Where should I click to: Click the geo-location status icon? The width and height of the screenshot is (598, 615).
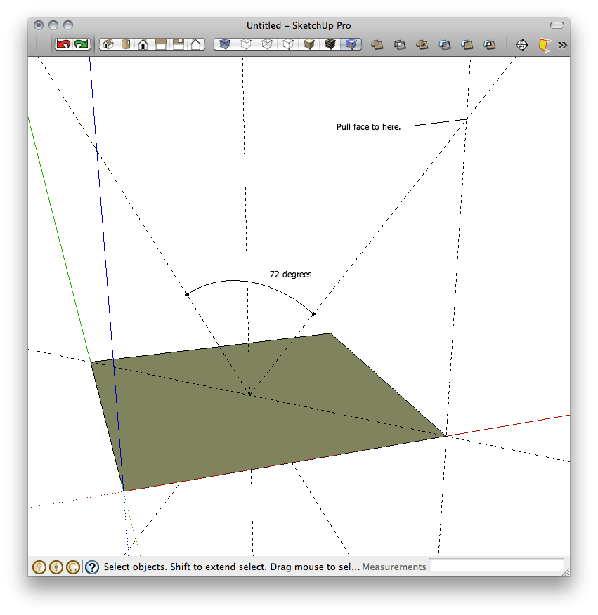(39, 567)
